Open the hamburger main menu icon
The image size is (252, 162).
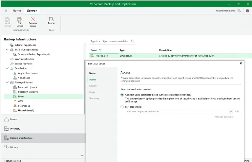click(x=6, y=10)
